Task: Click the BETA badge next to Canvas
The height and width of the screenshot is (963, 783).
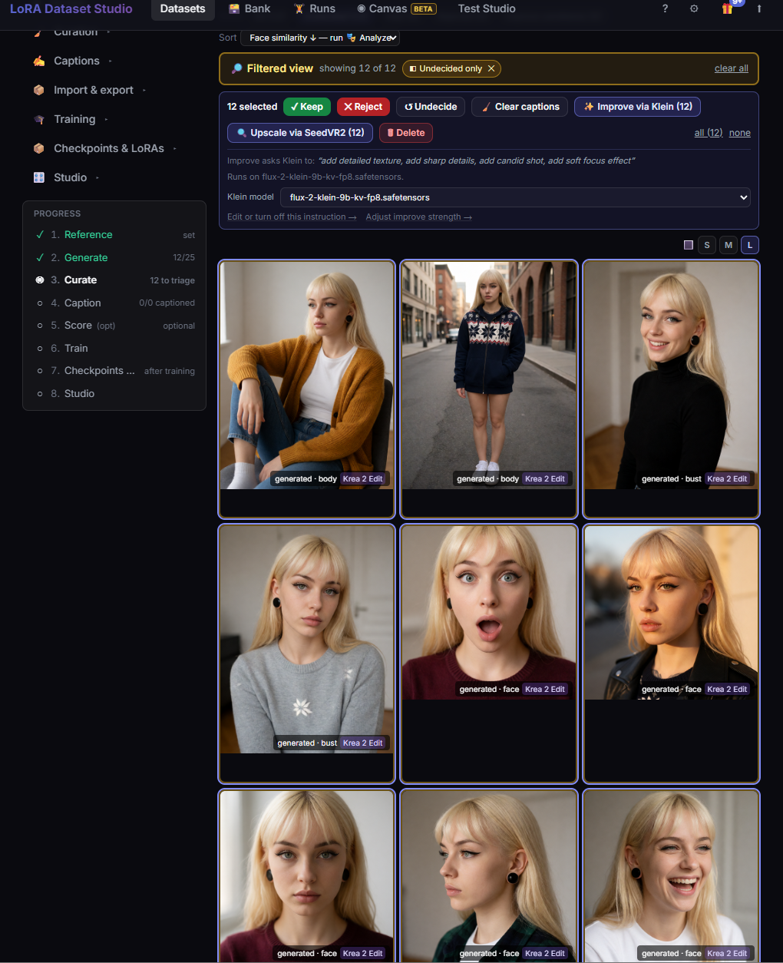Action: tap(424, 9)
